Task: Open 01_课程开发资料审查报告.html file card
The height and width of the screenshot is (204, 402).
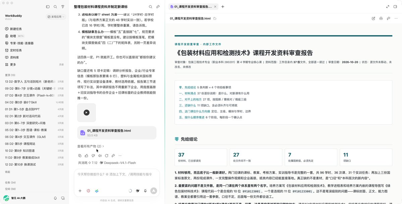Action: pos(117,133)
